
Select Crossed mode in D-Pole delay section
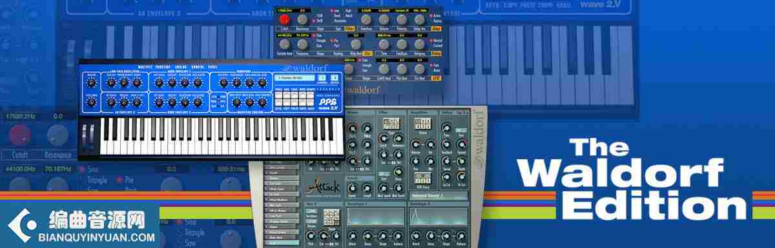(x=437, y=46)
